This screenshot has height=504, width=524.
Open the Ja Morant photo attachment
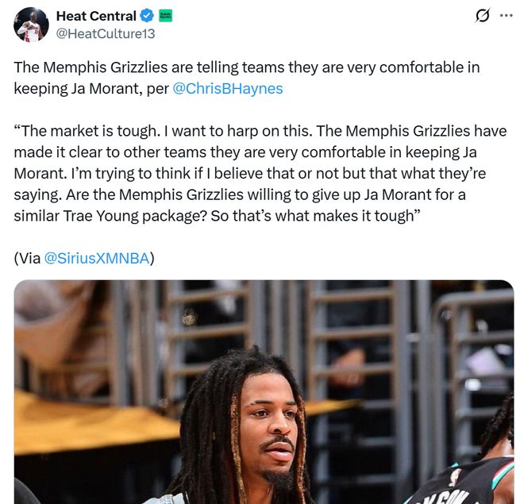click(x=264, y=392)
